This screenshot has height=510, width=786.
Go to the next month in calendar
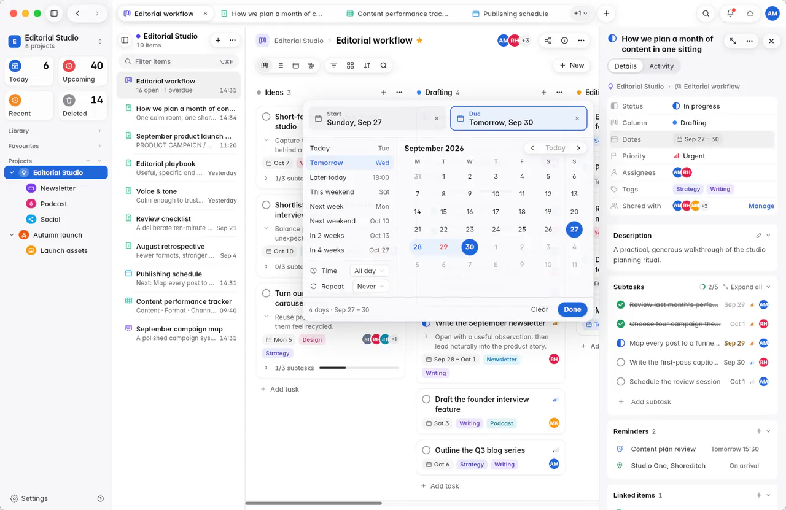tap(578, 148)
